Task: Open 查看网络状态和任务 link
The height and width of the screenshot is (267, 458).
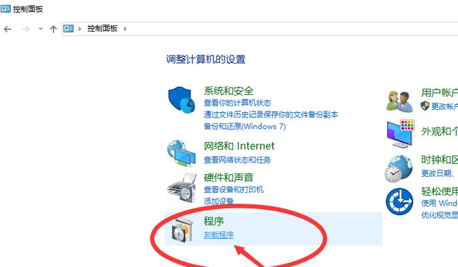Action: [x=237, y=160]
